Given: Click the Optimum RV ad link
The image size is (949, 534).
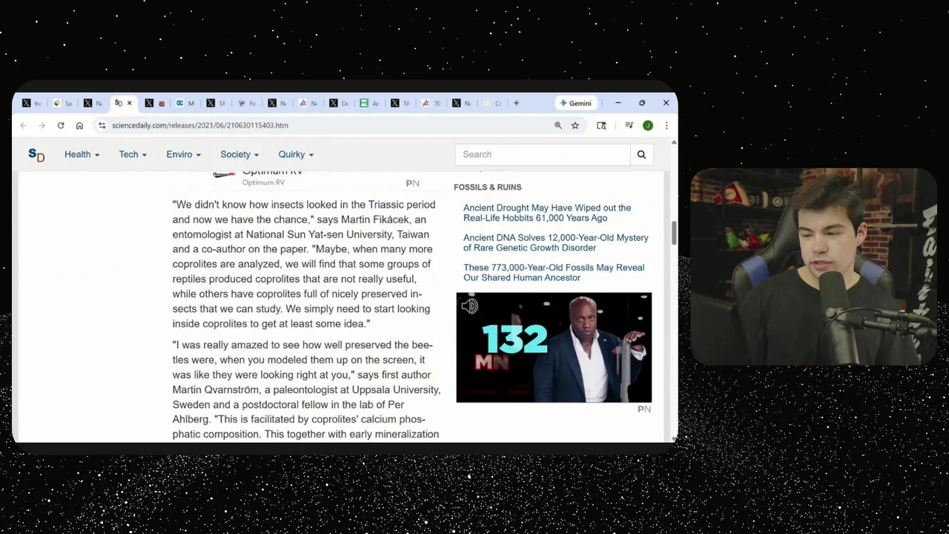Looking at the screenshot, I should point(271,173).
